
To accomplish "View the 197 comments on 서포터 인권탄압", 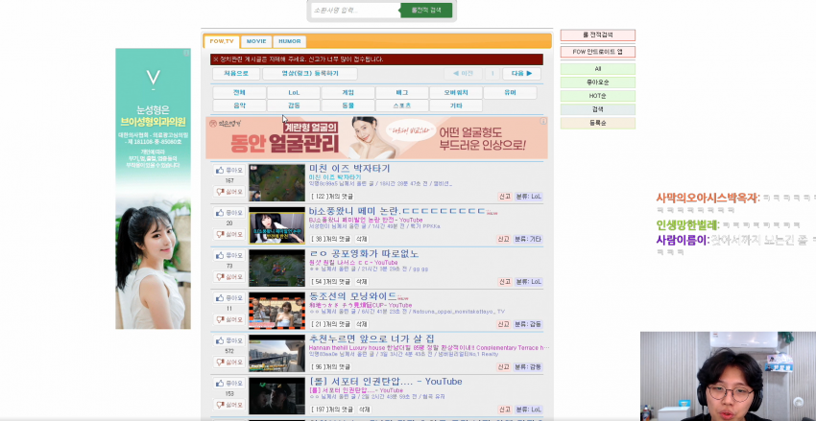I will click(x=331, y=409).
